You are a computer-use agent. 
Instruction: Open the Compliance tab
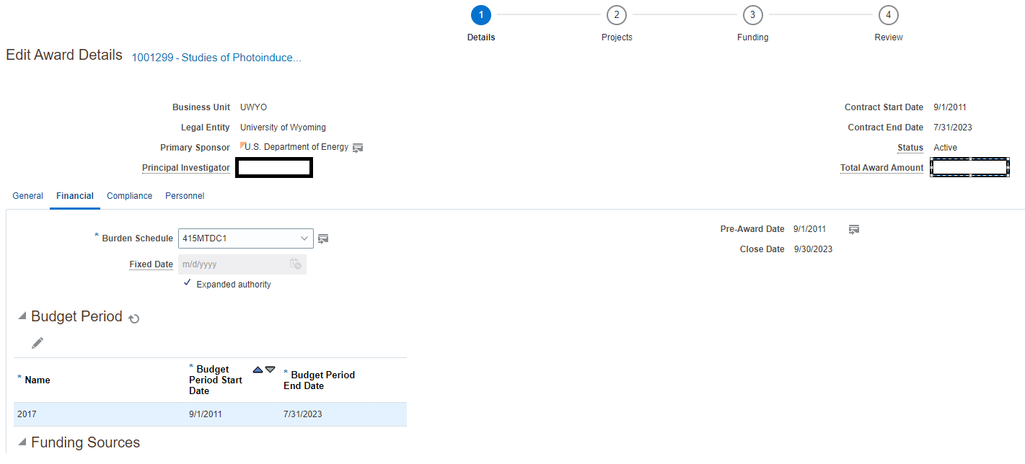click(130, 196)
